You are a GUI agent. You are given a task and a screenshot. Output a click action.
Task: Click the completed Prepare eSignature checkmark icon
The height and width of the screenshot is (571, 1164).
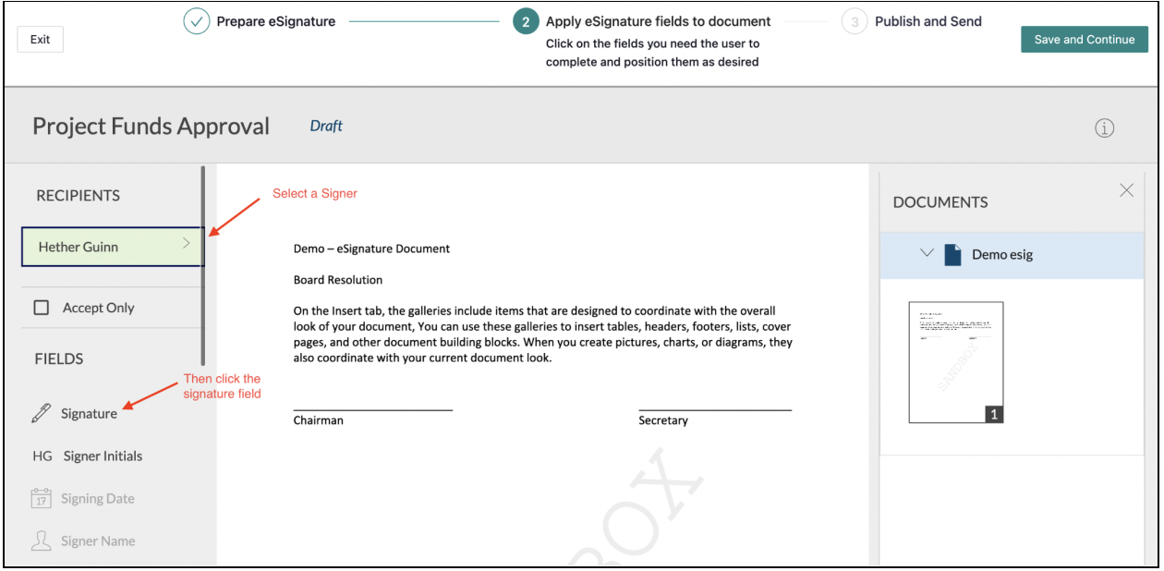coord(196,20)
